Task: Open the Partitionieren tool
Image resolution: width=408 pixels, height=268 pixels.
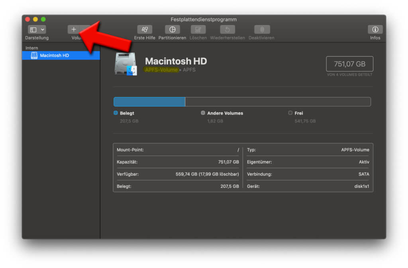Action: pyautogui.click(x=172, y=30)
